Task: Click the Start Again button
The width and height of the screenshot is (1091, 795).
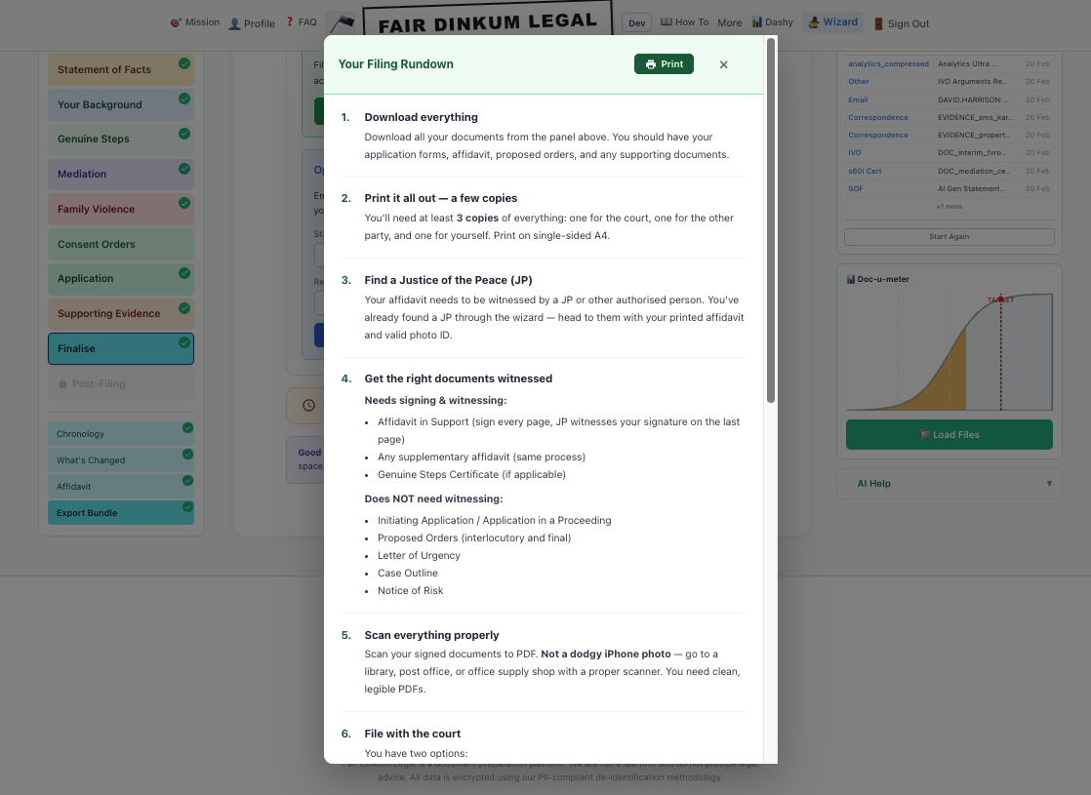Action: (950, 236)
